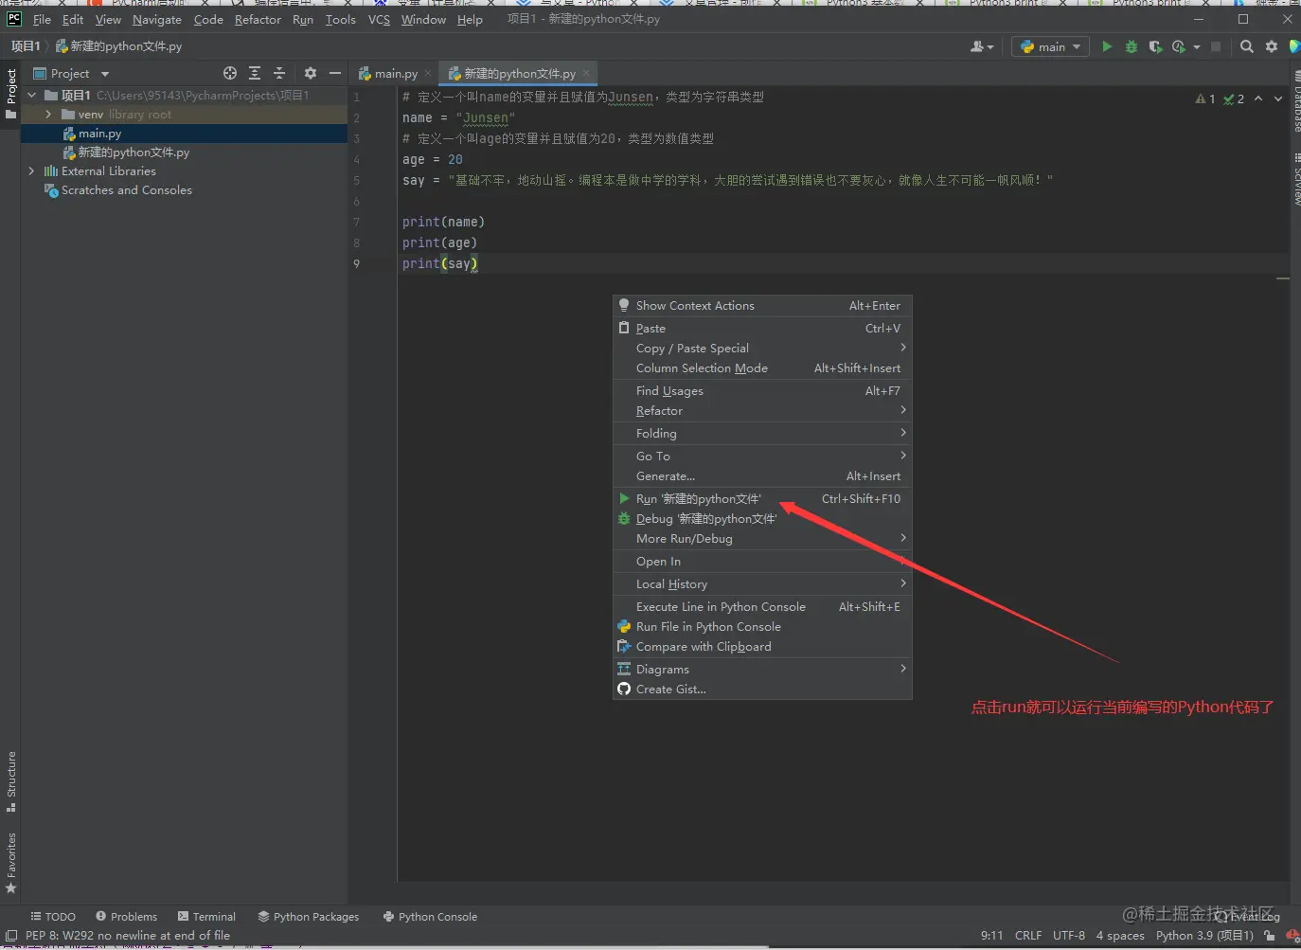Run with coverage icon in toolbar

[x=1155, y=46]
